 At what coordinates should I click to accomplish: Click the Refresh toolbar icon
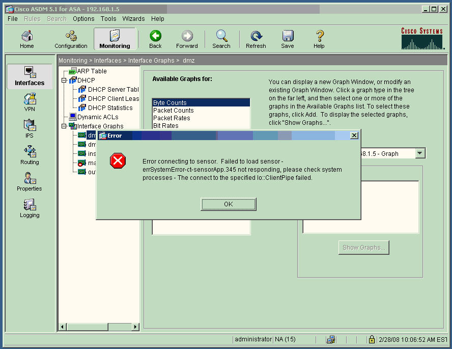256,39
